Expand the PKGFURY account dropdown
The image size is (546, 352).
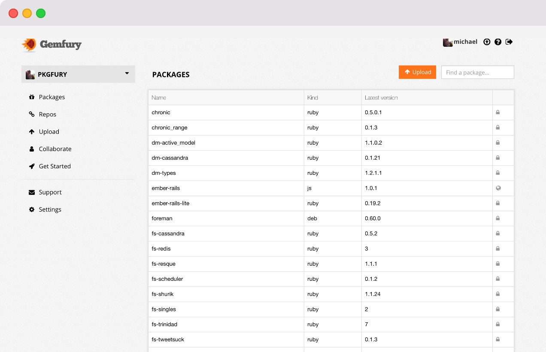78,74
